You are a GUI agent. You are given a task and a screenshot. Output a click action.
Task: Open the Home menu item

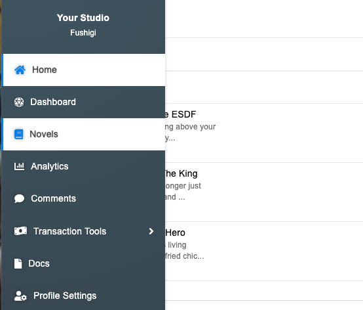pos(83,70)
